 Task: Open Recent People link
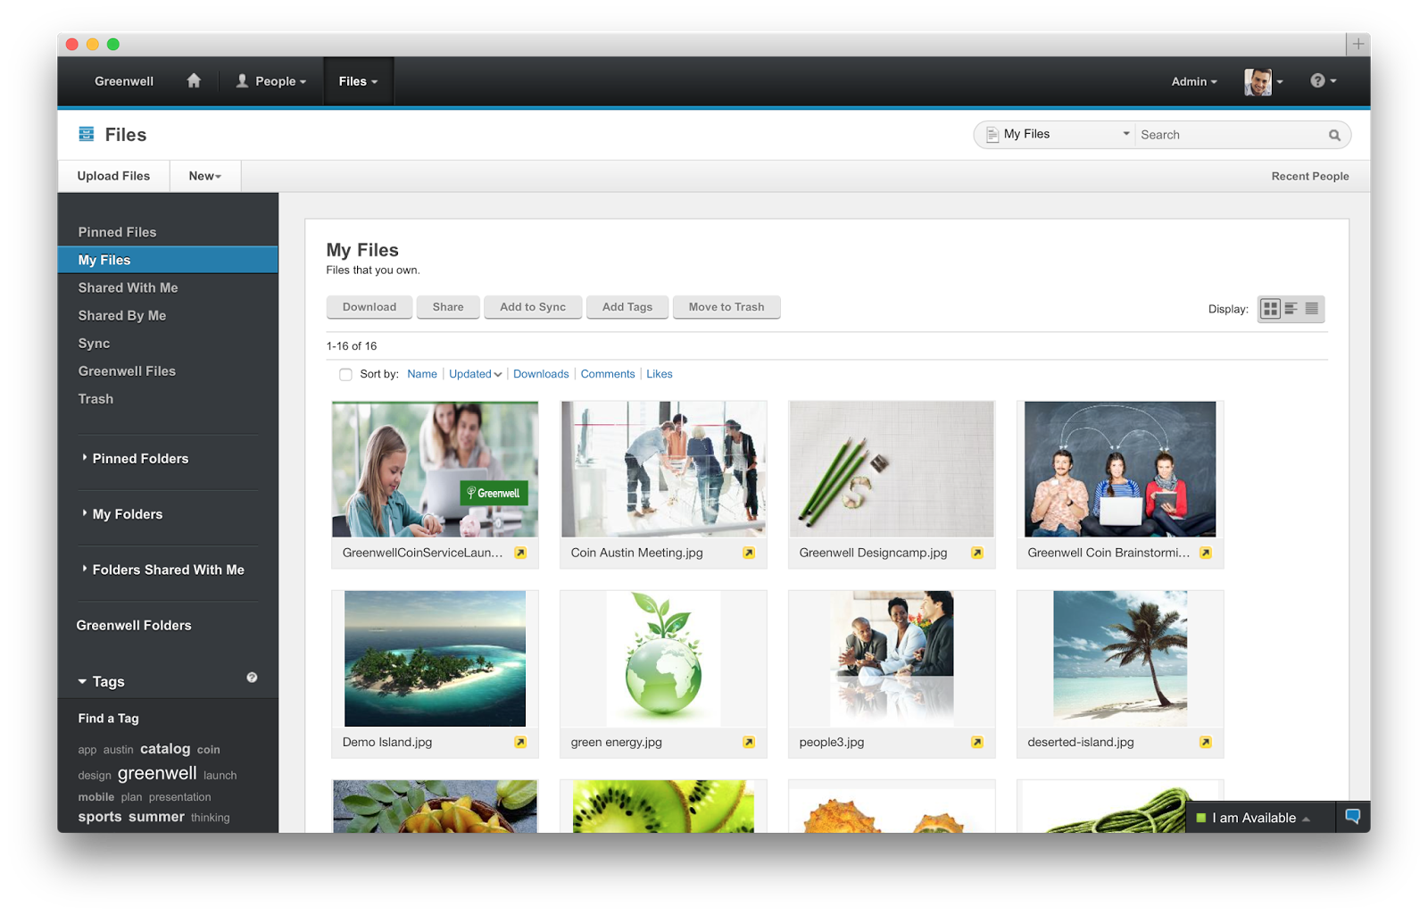(x=1310, y=176)
